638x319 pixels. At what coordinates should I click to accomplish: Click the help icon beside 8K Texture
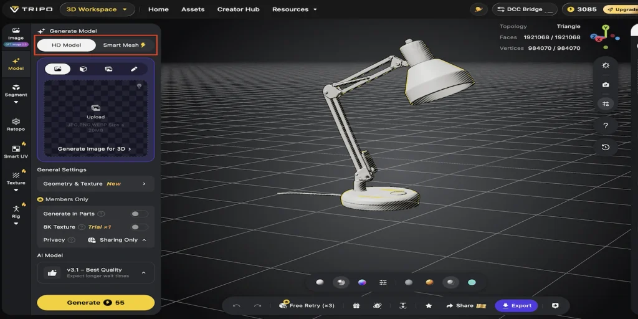point(82,227)
